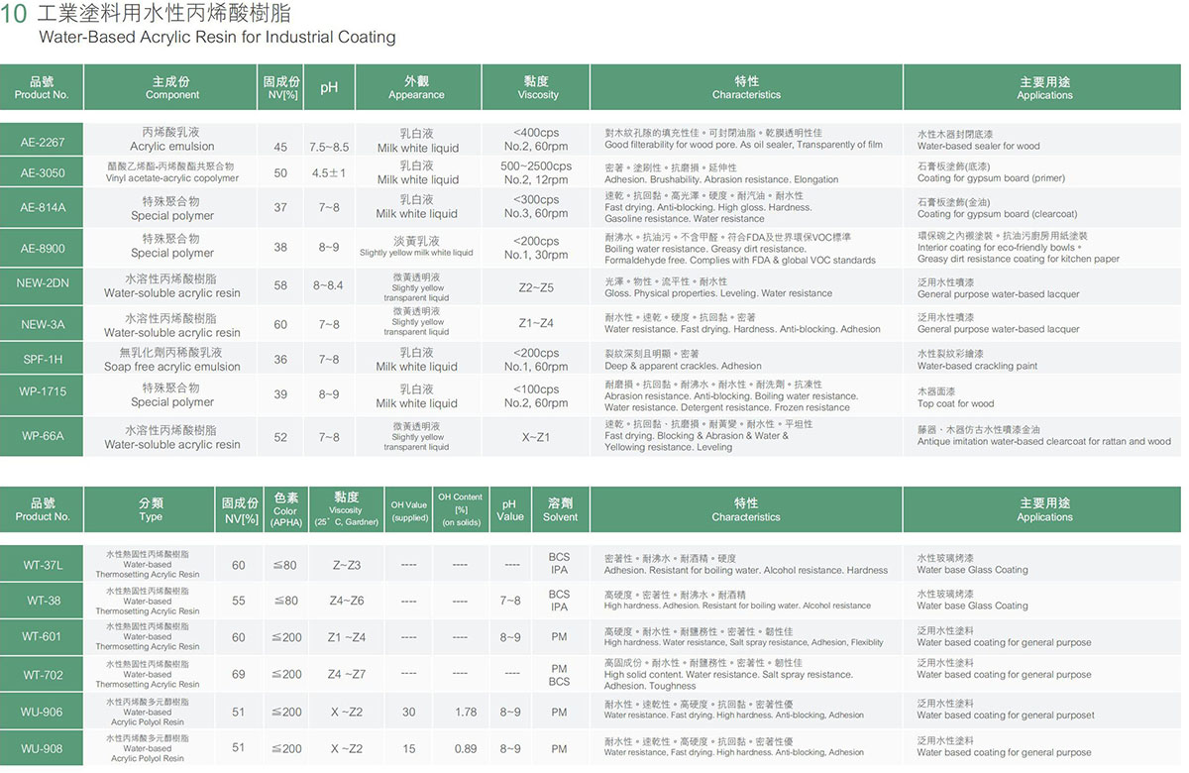Viewport: 1189px width, 773px height.
Task: Select the OH Content (on solids) header
Action: (460, 509)
